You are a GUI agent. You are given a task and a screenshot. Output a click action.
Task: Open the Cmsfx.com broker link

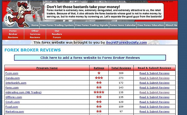point(13,102)
